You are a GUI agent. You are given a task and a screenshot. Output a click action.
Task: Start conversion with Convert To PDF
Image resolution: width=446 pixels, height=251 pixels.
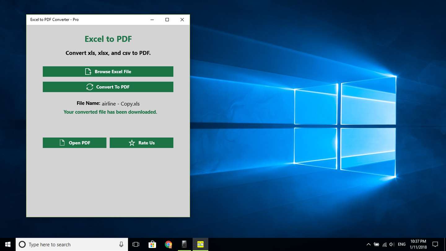(108, 87)
